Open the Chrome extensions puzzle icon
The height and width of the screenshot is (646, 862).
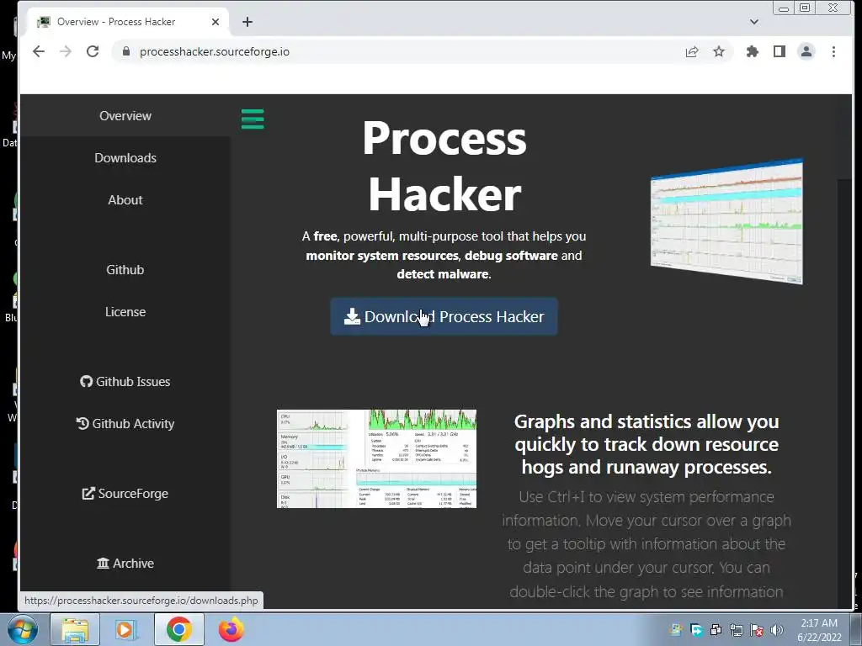(x=752, y=51)
